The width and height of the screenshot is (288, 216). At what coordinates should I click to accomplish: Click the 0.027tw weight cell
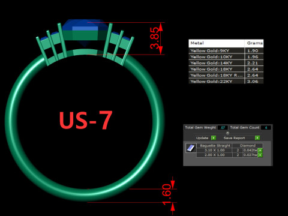250,155
